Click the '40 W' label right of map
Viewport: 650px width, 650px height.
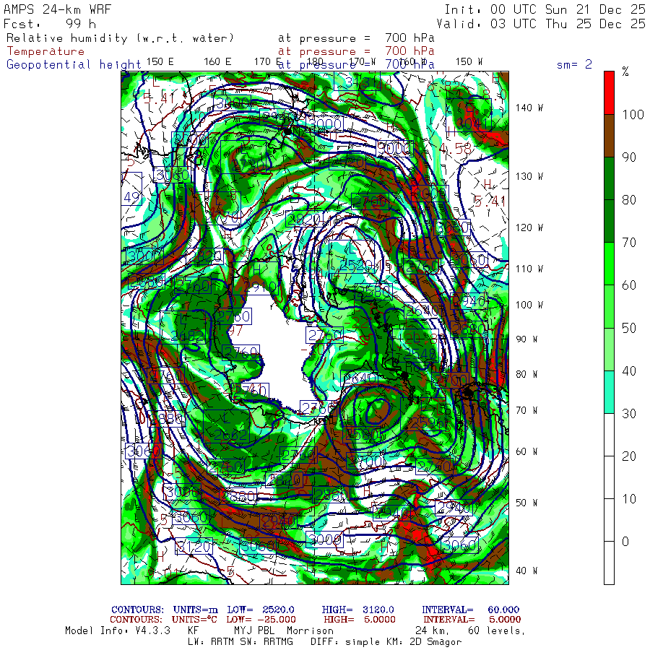pos(527,571)
